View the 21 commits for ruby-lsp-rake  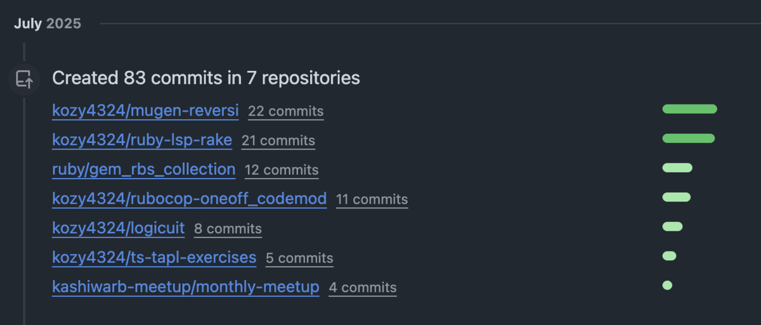pos(278,141)
